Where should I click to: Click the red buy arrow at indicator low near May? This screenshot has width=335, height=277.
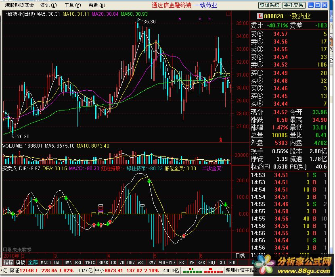coord(184,235)
